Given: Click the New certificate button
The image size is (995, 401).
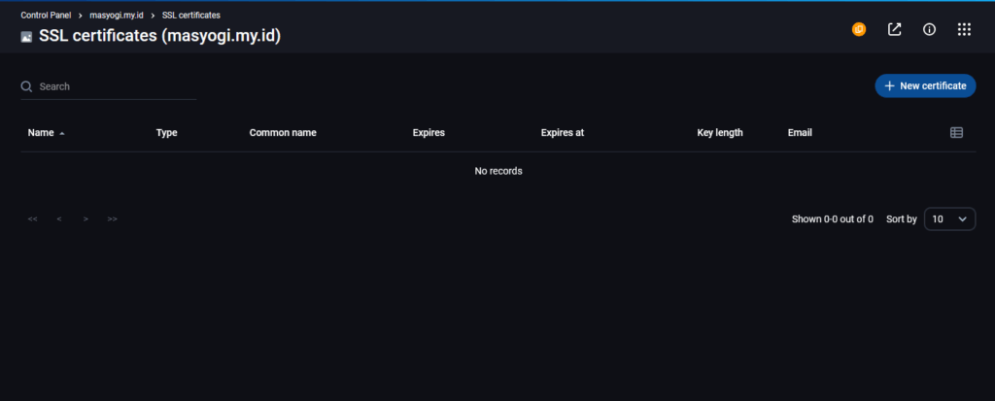Looking at the screenshot, I should coord(925,85).
